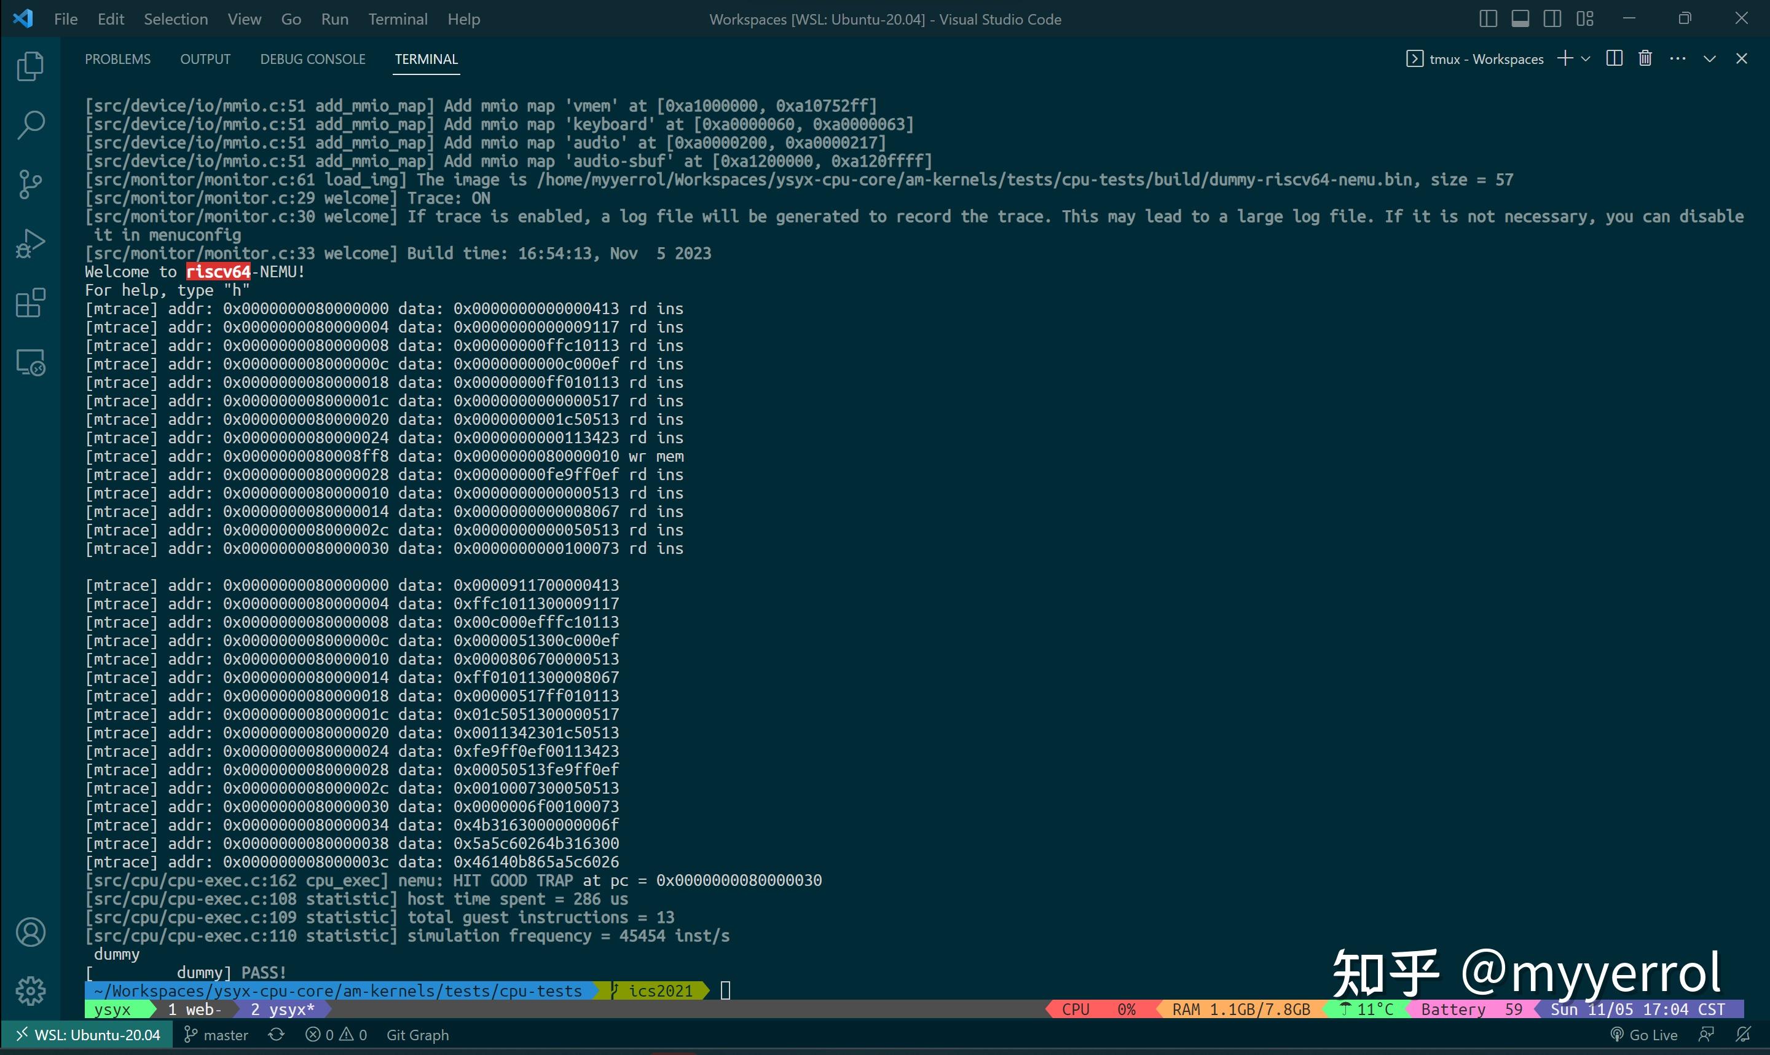Click Go Live in the status bar

[x=1643, y=1034]
